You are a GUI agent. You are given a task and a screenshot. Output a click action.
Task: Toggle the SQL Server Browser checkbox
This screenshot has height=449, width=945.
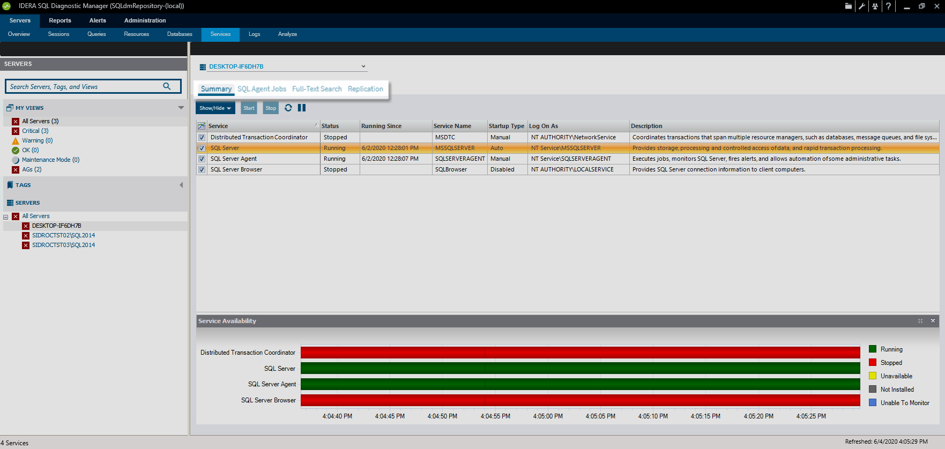[202, 170]
